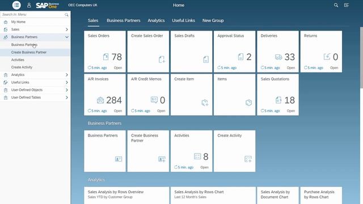Image resolution: width=363 pixels, height=204 pixels.
Task: Click the Analytics sidebar icon
Action: [6, 75]
